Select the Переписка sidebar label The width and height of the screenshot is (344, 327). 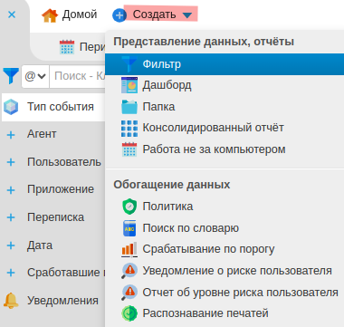click(x=55, y=217)
